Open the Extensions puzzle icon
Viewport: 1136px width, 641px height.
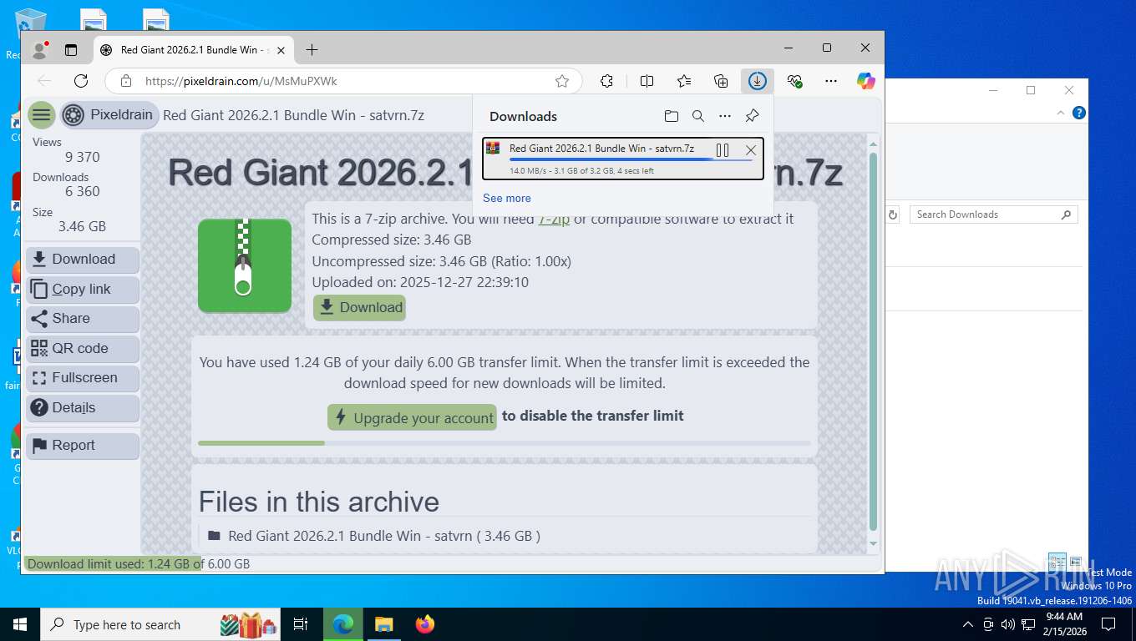[x=607, y=81]
